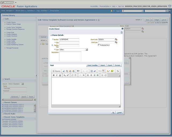Collapse the Clause Details section

(51, 35)
